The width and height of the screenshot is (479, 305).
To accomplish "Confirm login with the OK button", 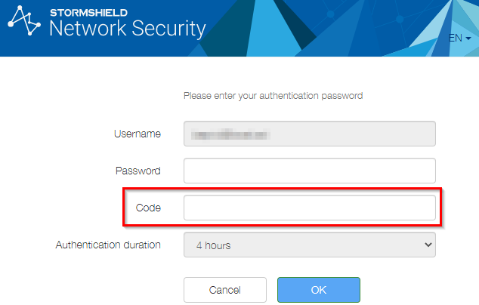I will (x=318, y=290).
